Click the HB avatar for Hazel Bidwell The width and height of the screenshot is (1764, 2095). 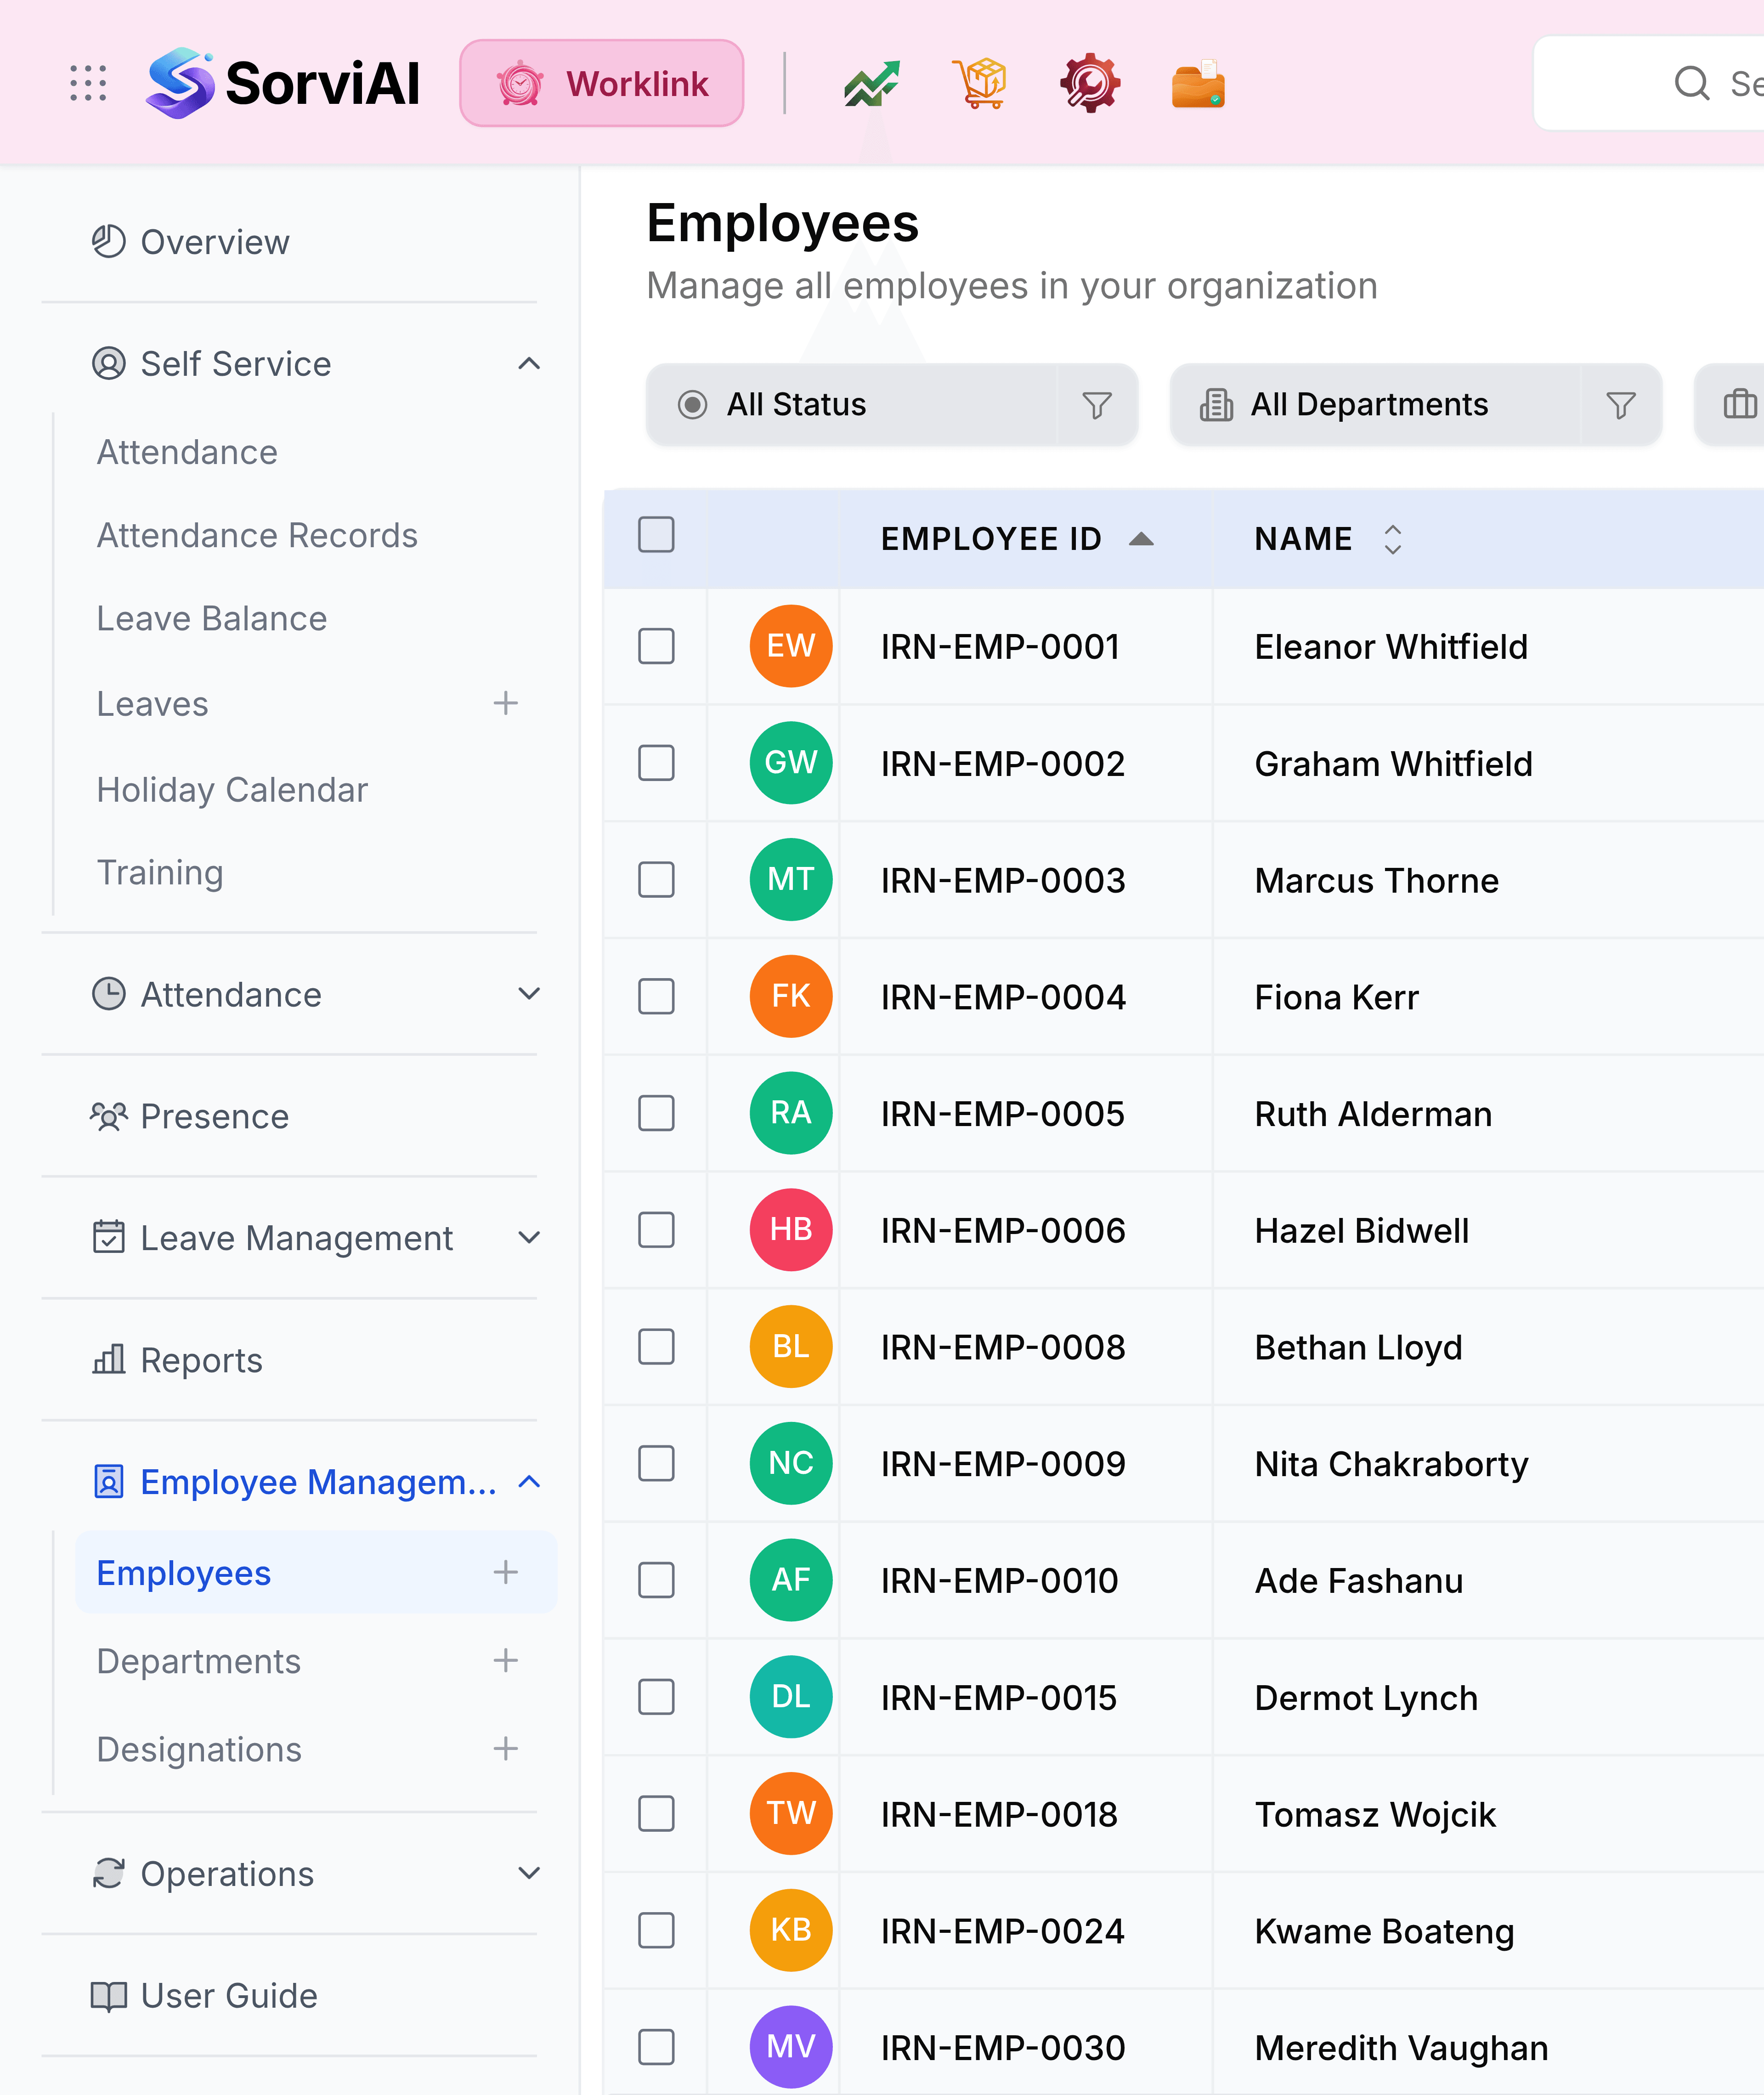point(791,1230)
